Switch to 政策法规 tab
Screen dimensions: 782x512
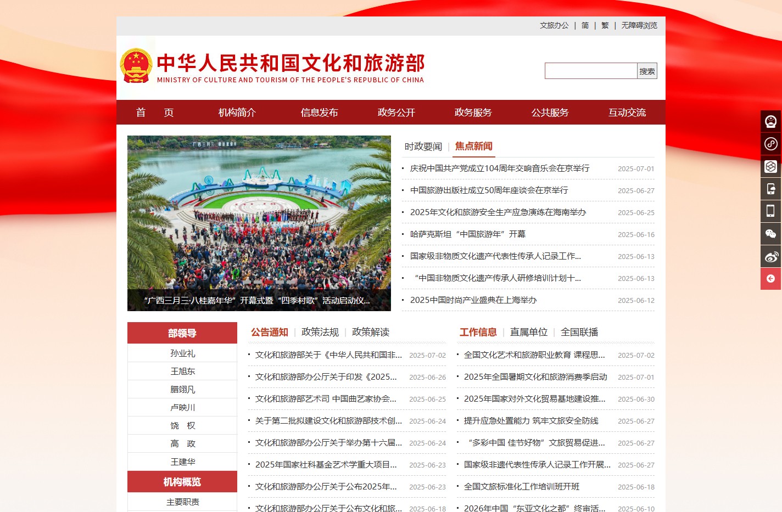tap(320, 332)
